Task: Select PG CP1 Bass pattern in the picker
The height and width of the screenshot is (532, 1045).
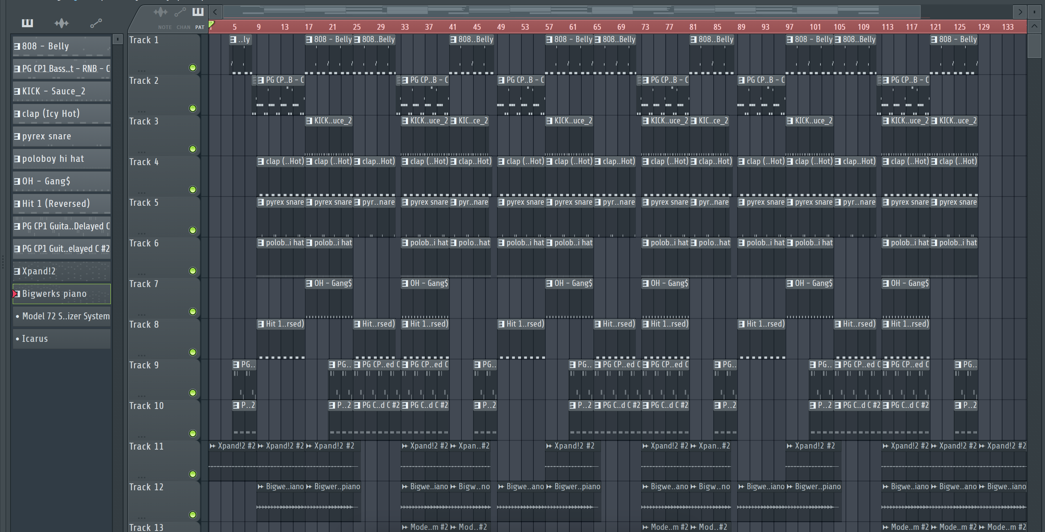Action: point(62,69)
